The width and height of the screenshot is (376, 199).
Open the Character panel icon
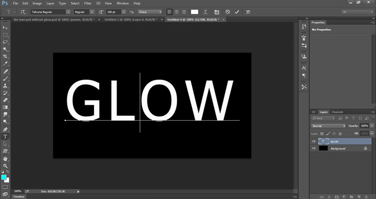click(x=304, y=68)
